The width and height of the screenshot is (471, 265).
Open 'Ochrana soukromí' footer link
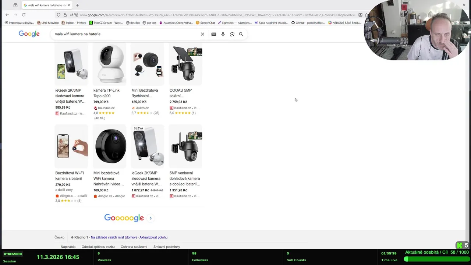[134, 247]
